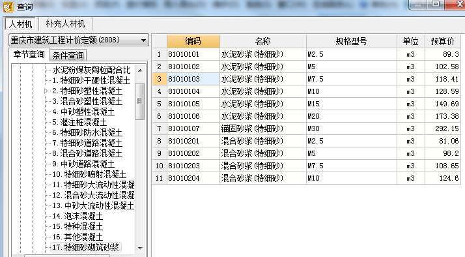Sort by the 编码 column header
This screenshot has width=465, height=257.
[193, 41]
